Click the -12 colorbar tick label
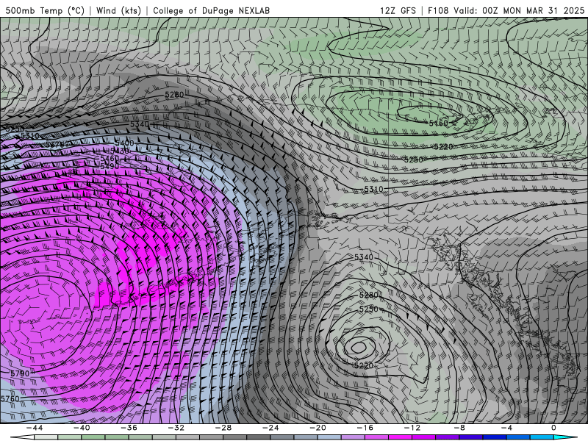588x441 pixels. [x=412, y=428]
